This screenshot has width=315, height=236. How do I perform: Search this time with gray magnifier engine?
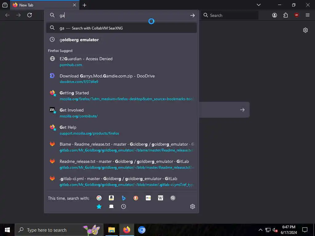coord(173,198)
